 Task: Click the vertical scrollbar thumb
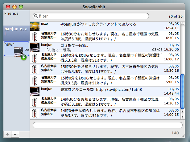pos(182,92)
